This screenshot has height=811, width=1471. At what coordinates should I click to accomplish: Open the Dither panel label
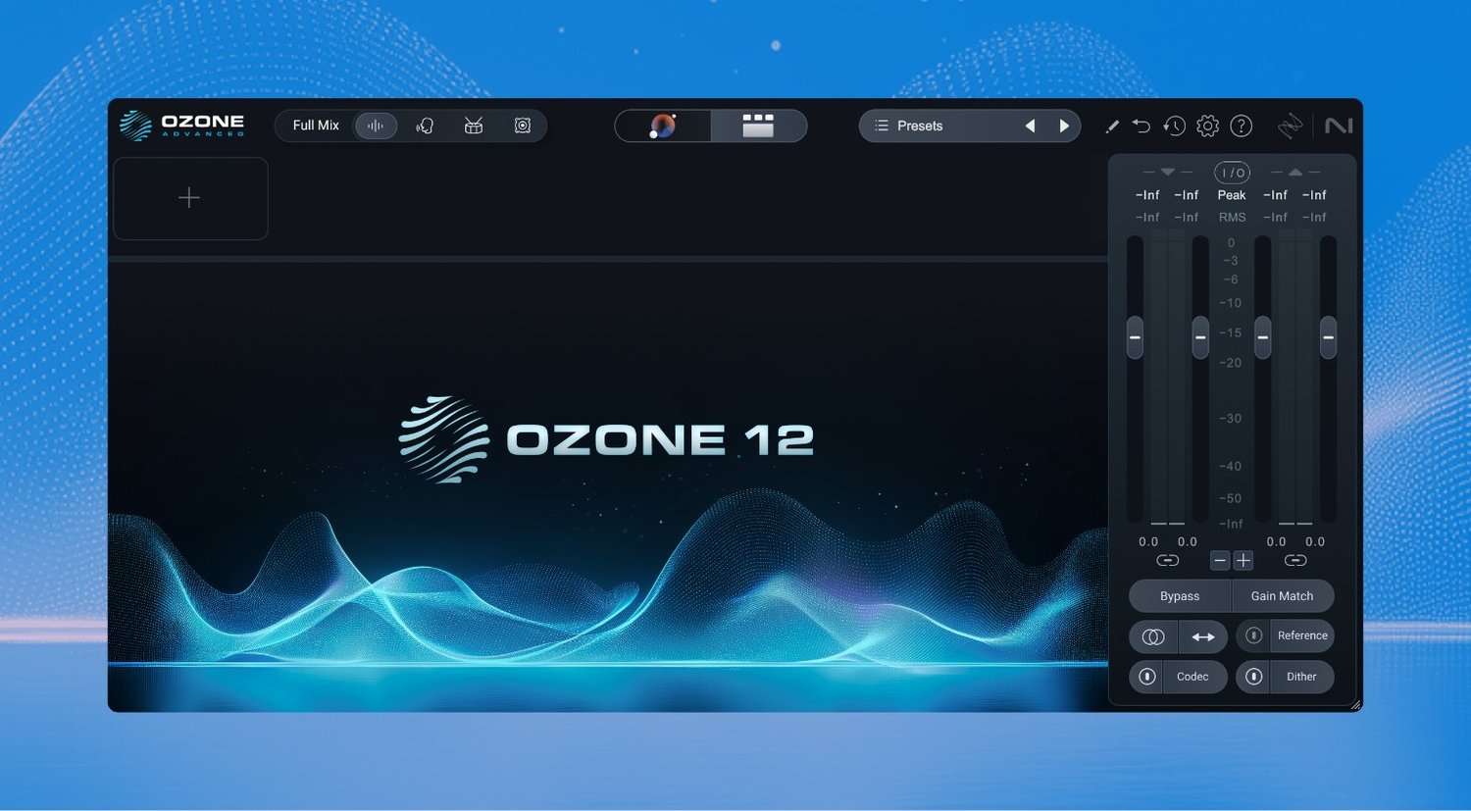point(1301,677)
